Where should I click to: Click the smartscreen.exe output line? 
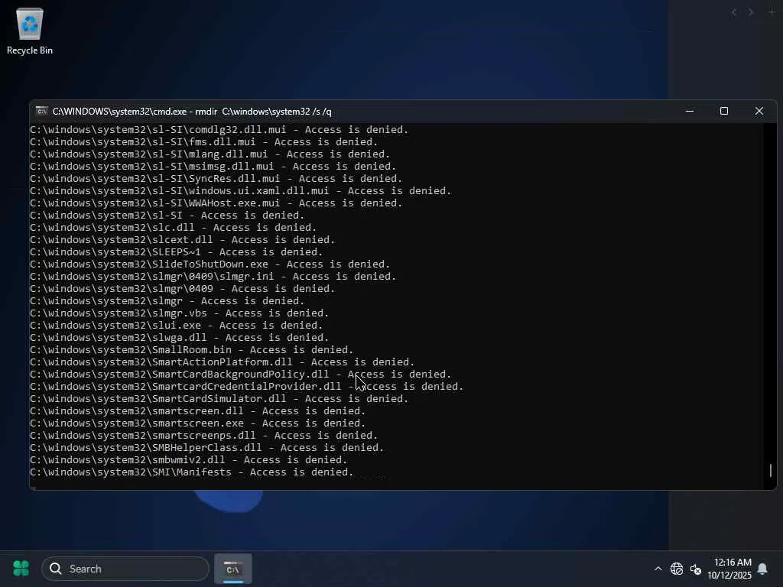point(198,423)
